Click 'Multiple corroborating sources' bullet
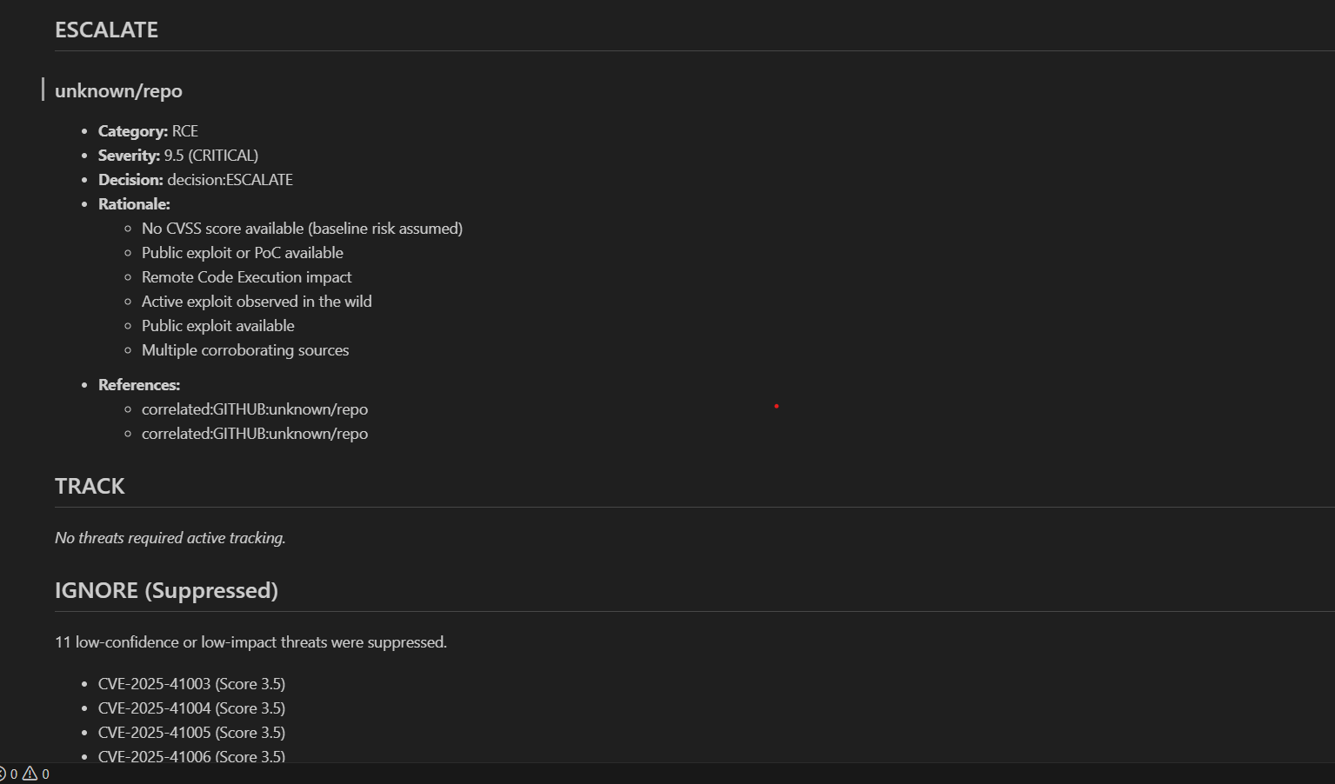The width and height of the screenshot is (1335, 784). coord(245,350)
